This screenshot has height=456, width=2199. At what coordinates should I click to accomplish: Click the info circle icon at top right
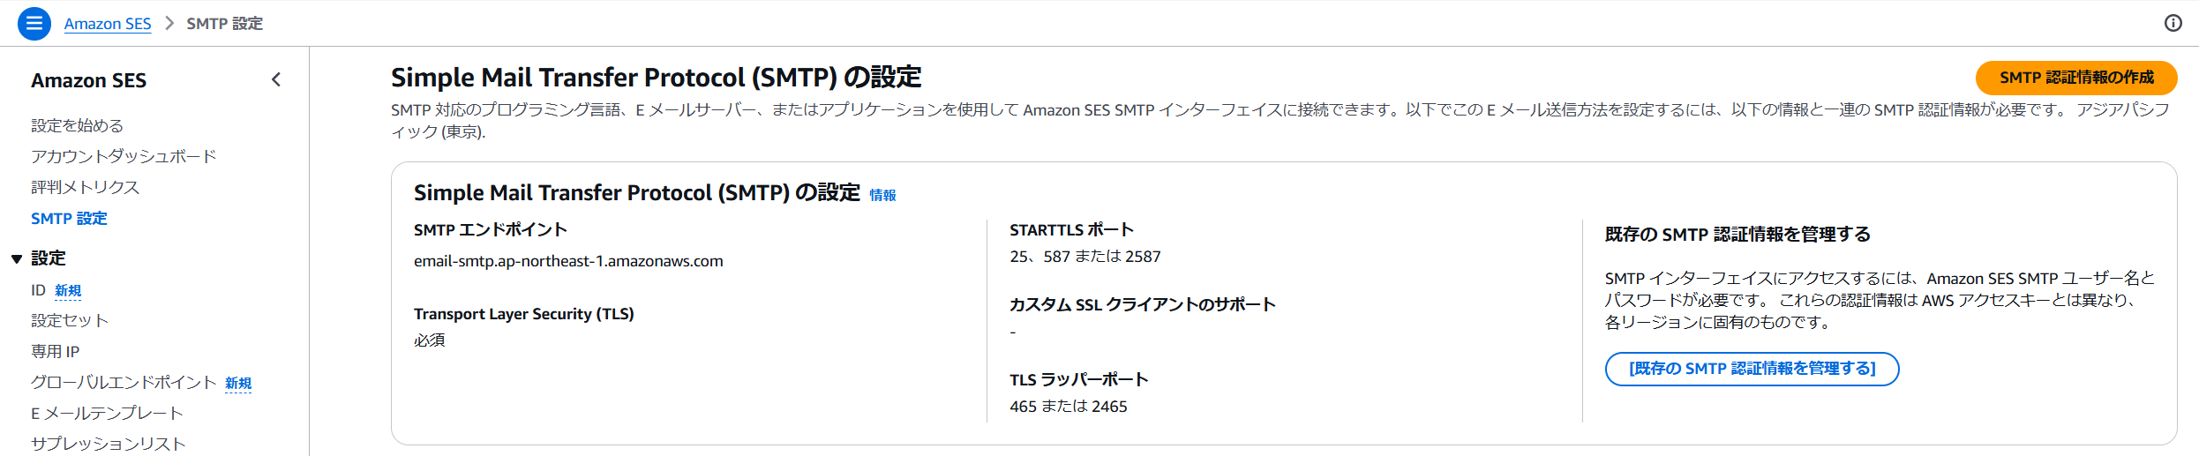(2173, 24)
